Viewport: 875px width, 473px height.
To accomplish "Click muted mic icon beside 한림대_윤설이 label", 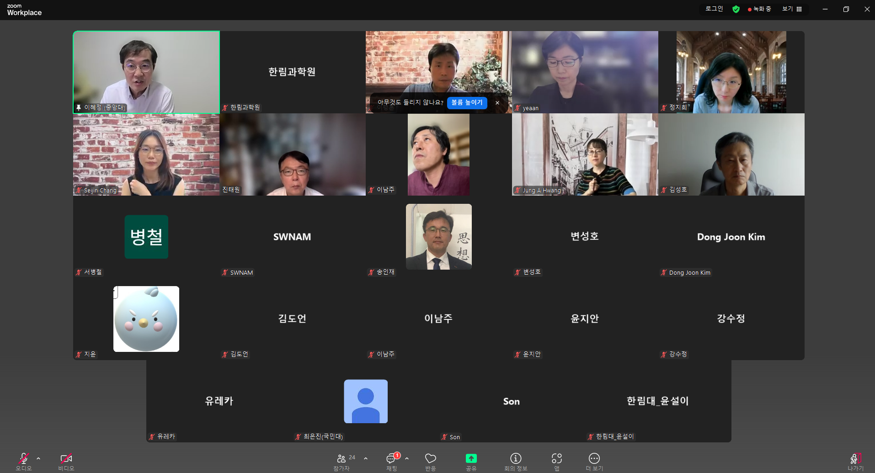I will pos(591,437).
